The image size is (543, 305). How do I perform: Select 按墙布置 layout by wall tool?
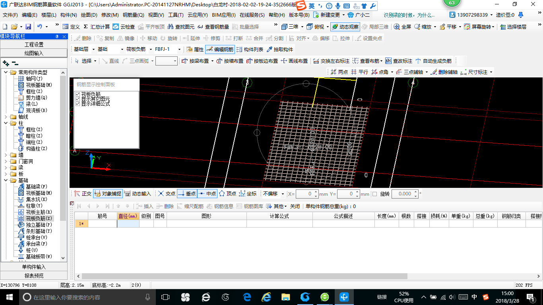point(230,61)
